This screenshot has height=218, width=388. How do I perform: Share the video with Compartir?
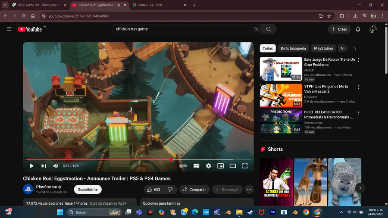[x=194, y=189]
